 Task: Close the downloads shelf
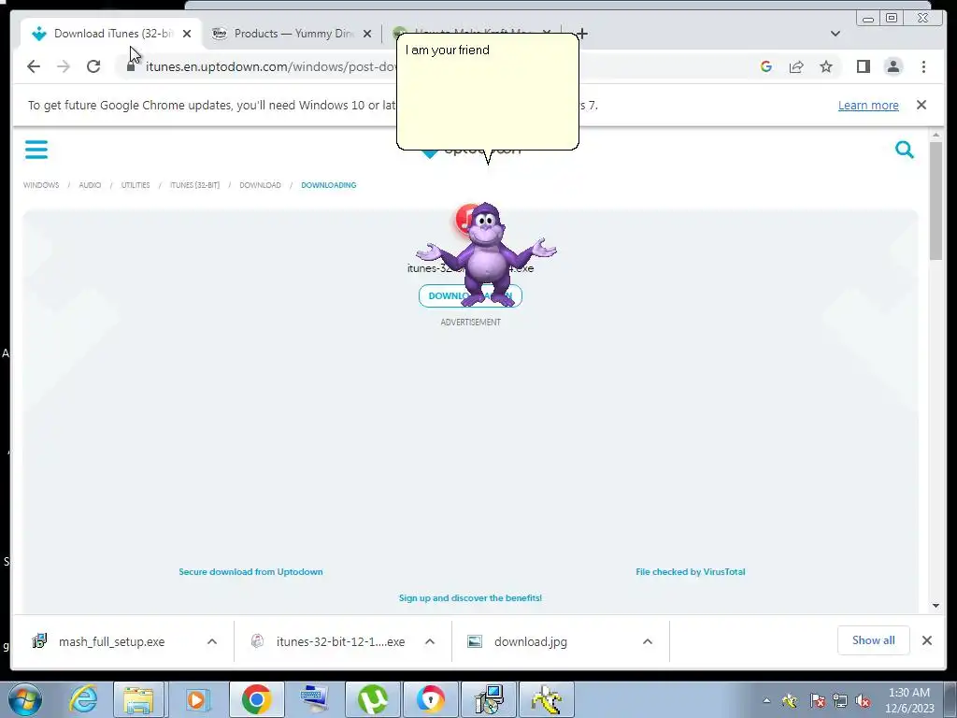(x=926, y=640)
